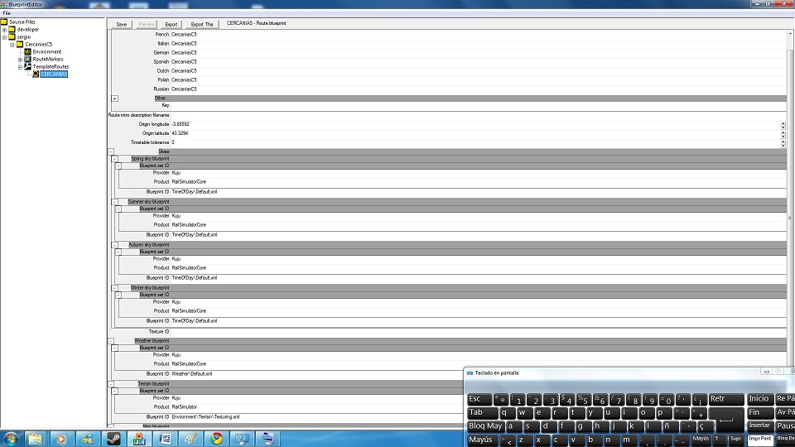This screenshot has height=447, width=795.
Task: Click the TemplateRoutes icon in the tree
Action: pyautogui.click(x=27, y=66)
